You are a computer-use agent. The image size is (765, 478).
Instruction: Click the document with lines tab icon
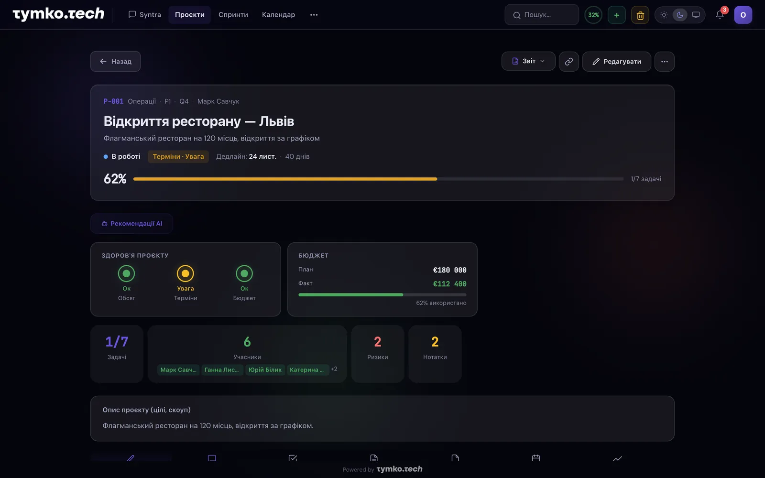[x=374, y=458]
